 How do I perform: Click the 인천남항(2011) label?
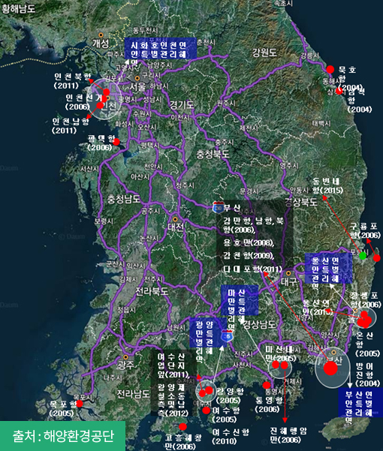click(70, 125)
